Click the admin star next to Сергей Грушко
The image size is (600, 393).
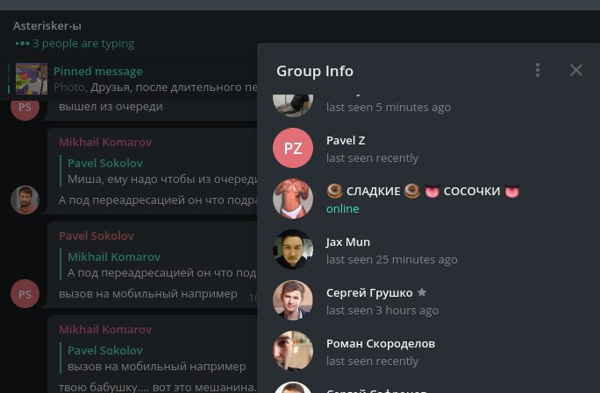pyautogui.click(x=422, y=292)
